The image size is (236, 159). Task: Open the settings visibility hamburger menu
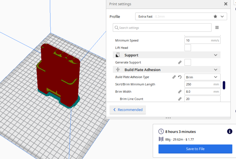click(x=217, y=28)
